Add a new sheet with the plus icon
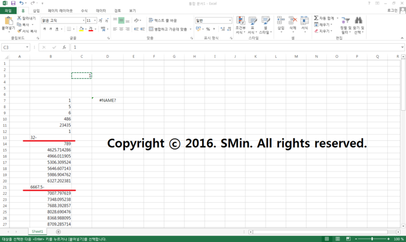Image resolution: width=406 pixels, height=242 pixels. click(58, 232)
